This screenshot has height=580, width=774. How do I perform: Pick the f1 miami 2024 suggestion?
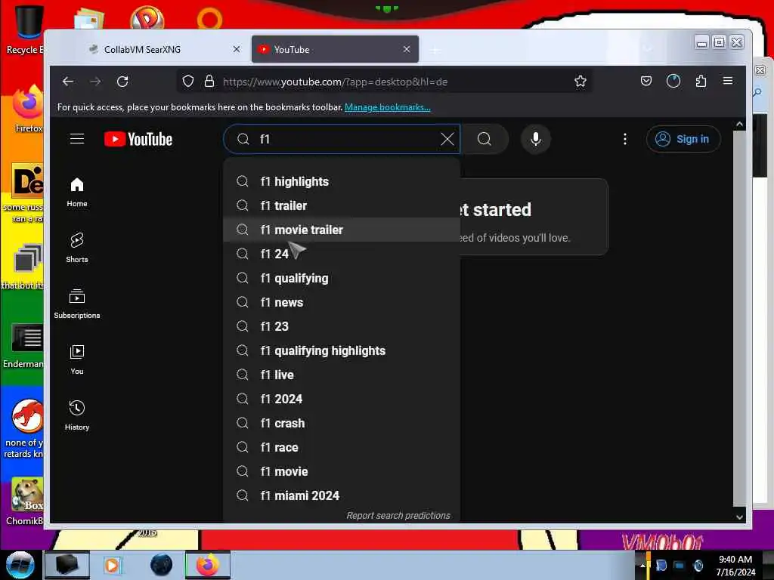pos(342,495)
